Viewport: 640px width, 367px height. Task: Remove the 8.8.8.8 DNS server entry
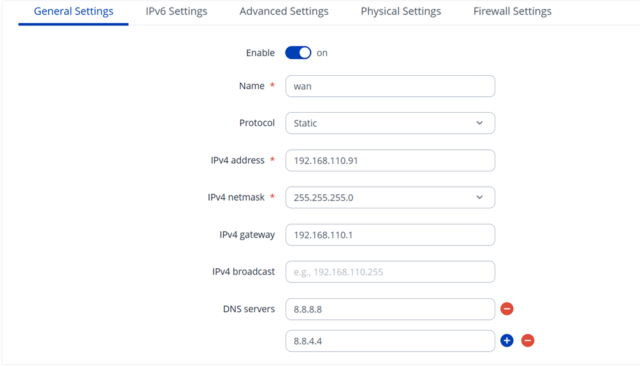[507, 309]
